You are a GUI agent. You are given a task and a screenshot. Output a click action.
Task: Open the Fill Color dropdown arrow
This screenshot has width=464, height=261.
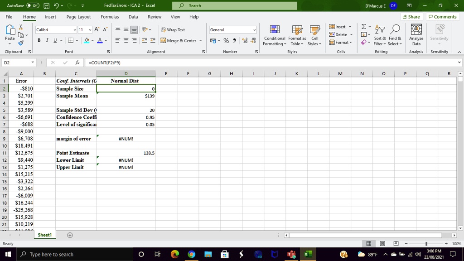tap(92, 41)
